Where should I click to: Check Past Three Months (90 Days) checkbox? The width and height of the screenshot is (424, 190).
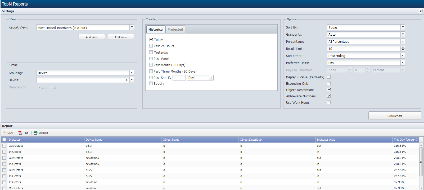[x=151, y=71]
